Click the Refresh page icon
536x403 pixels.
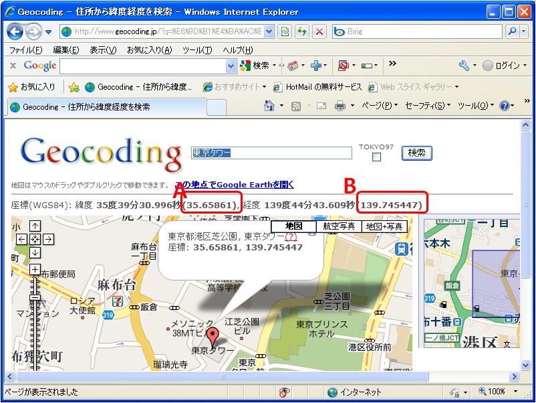coord(302,31)
